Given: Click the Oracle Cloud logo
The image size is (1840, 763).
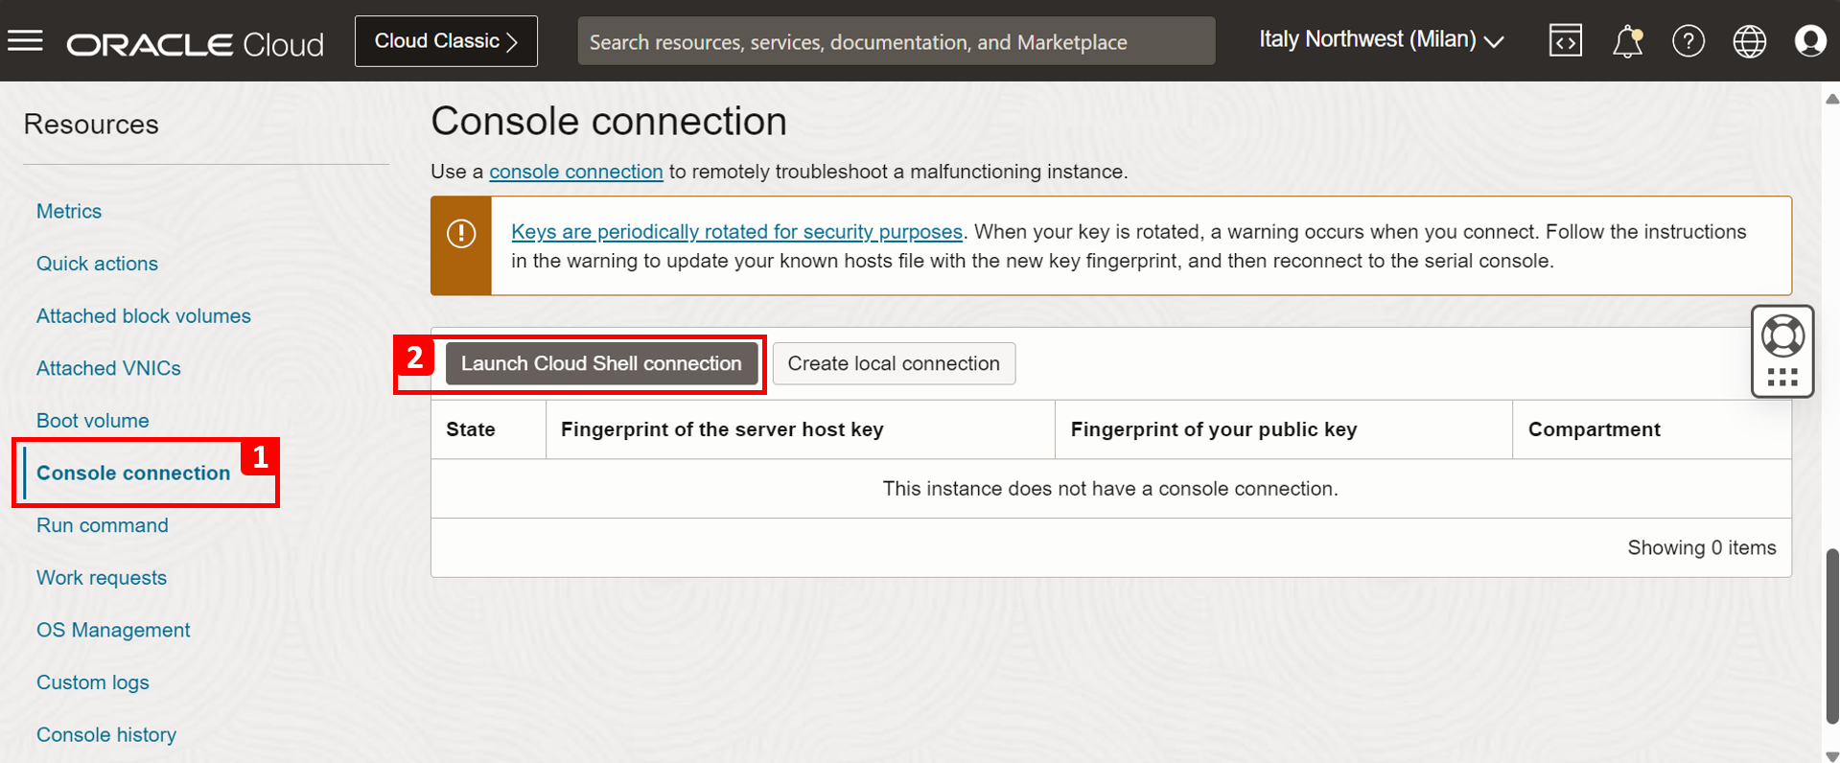Looking at the screenshot, I should point(195,43).
